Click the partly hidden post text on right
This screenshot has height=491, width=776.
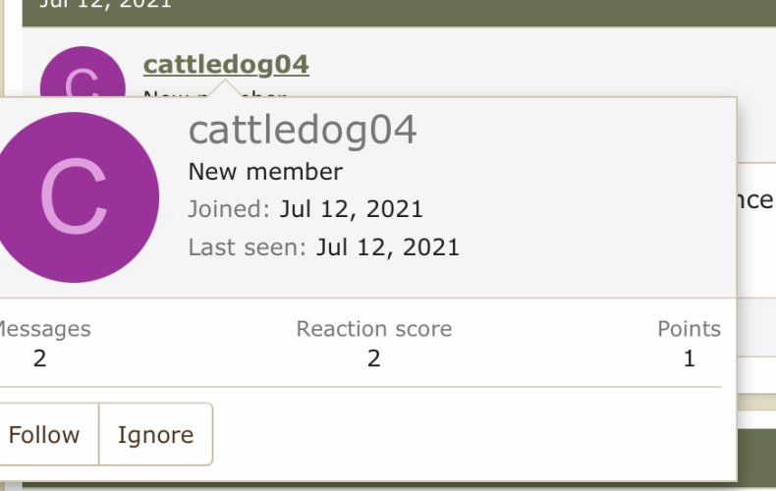click(755, 200)
